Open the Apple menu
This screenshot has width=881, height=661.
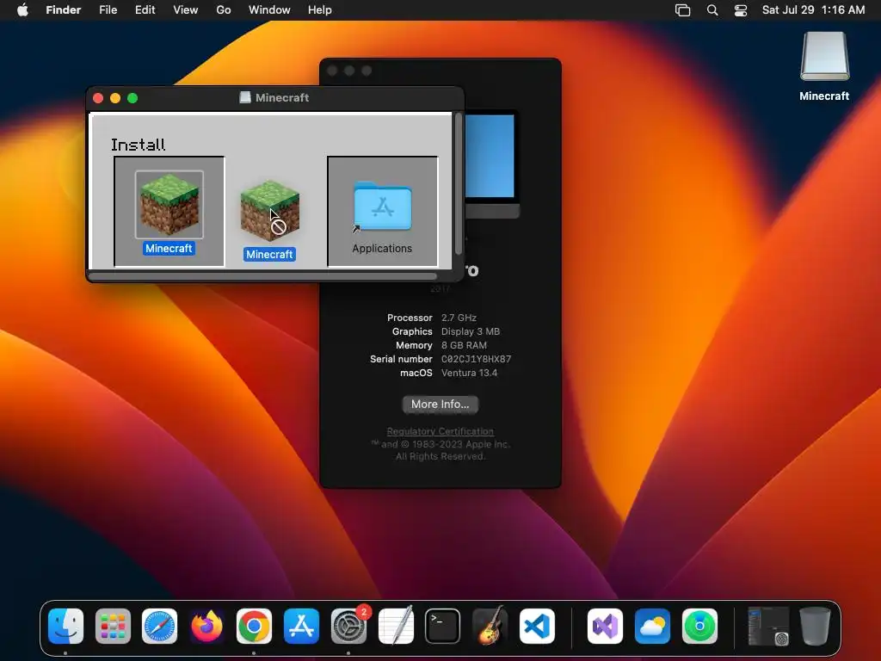[22, 10]
